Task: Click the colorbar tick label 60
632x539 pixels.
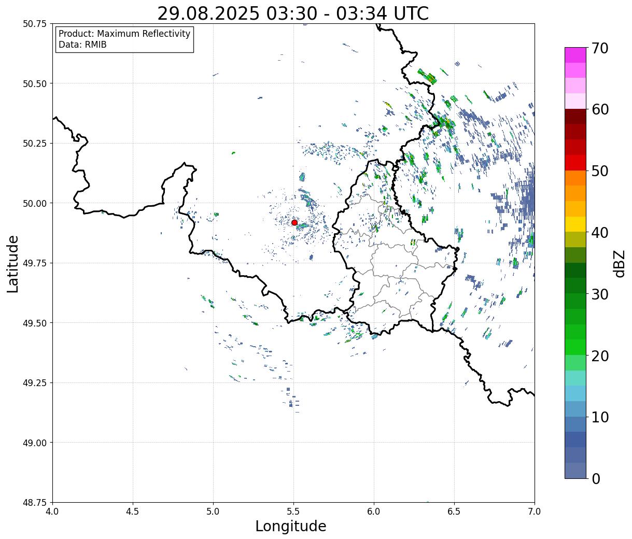Action: click(599, 109)
